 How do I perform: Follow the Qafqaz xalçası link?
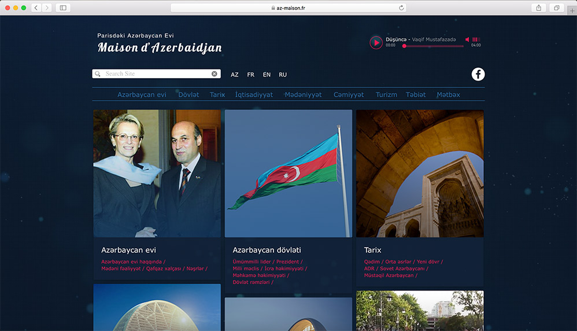point(164,269)
